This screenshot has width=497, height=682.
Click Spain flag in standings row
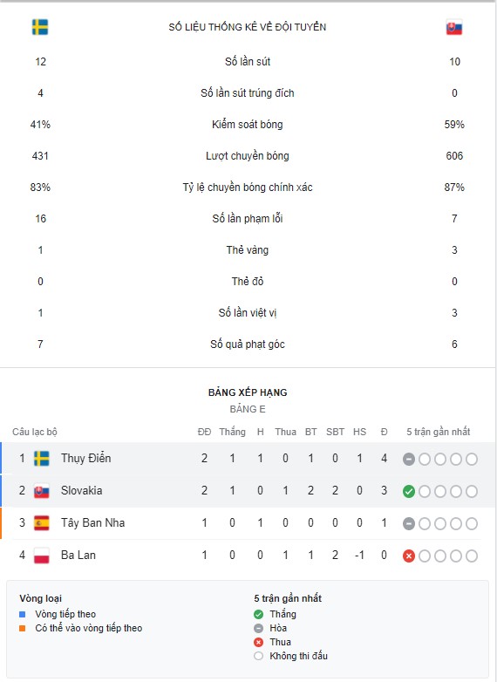click(42, 522)
